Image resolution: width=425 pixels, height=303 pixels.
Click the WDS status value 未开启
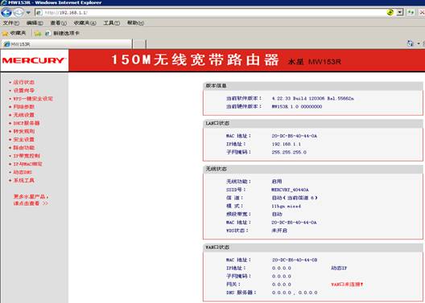(279, 231)
